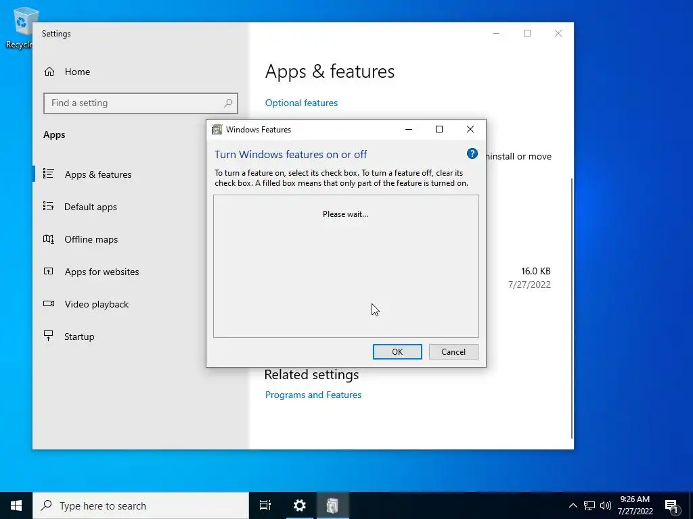This screenshot has height=519, width=693.
Task: Click the 16.0 KB app size text
Action: click(536, 271)
